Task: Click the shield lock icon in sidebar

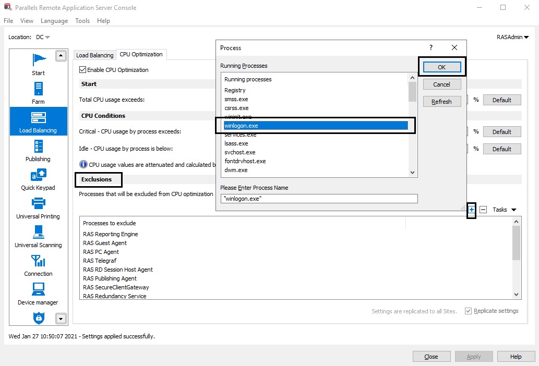Action: [39, 318]
